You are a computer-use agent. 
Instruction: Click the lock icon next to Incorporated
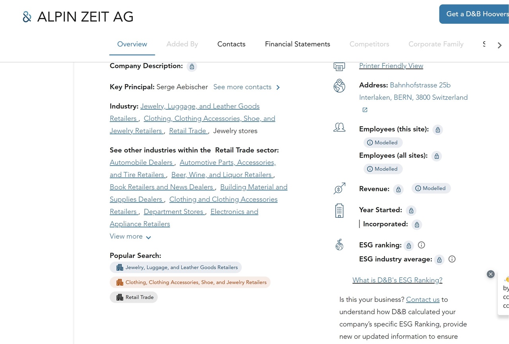[x=417, y=225]
